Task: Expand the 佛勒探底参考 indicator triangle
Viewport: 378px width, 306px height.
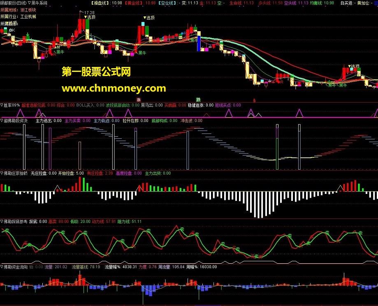Action: click(2, 221)
